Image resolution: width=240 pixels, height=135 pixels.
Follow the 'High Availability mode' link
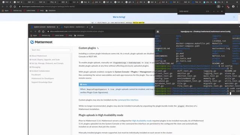142,121
